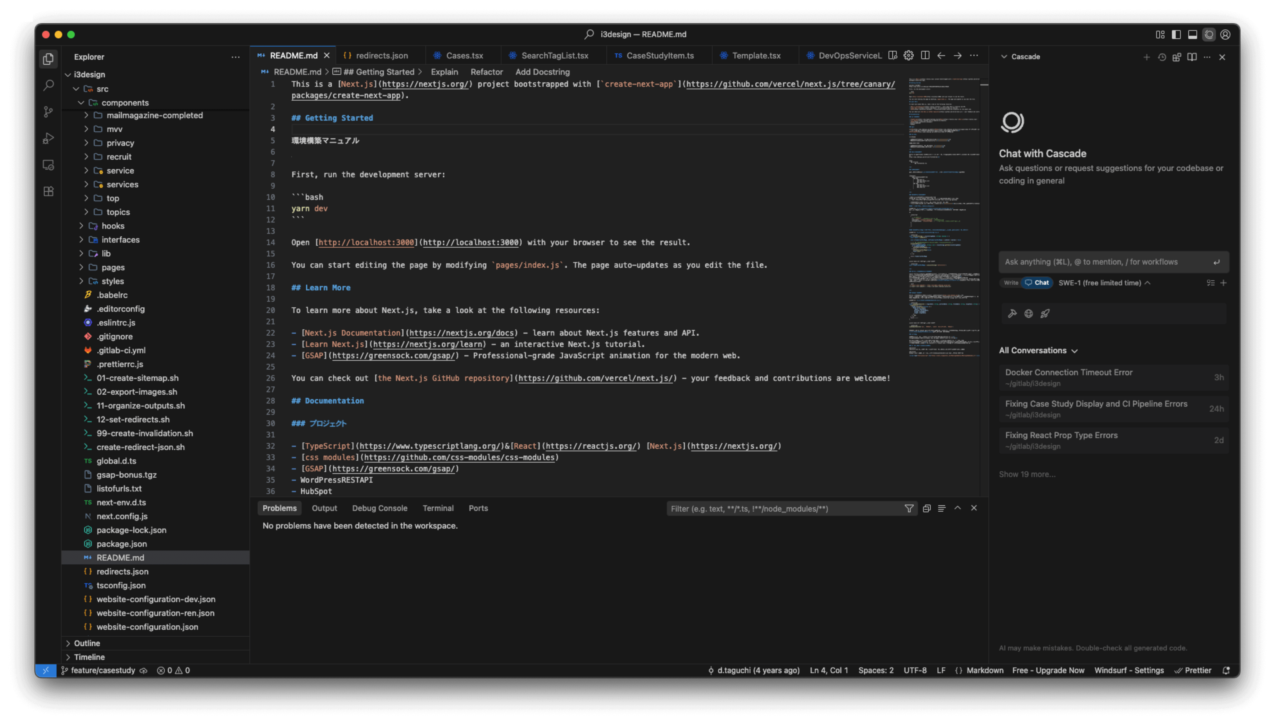The height and width of the screenshot is (724, 1275).
Task: Collapse all problems in the panel
Action: 927,508
